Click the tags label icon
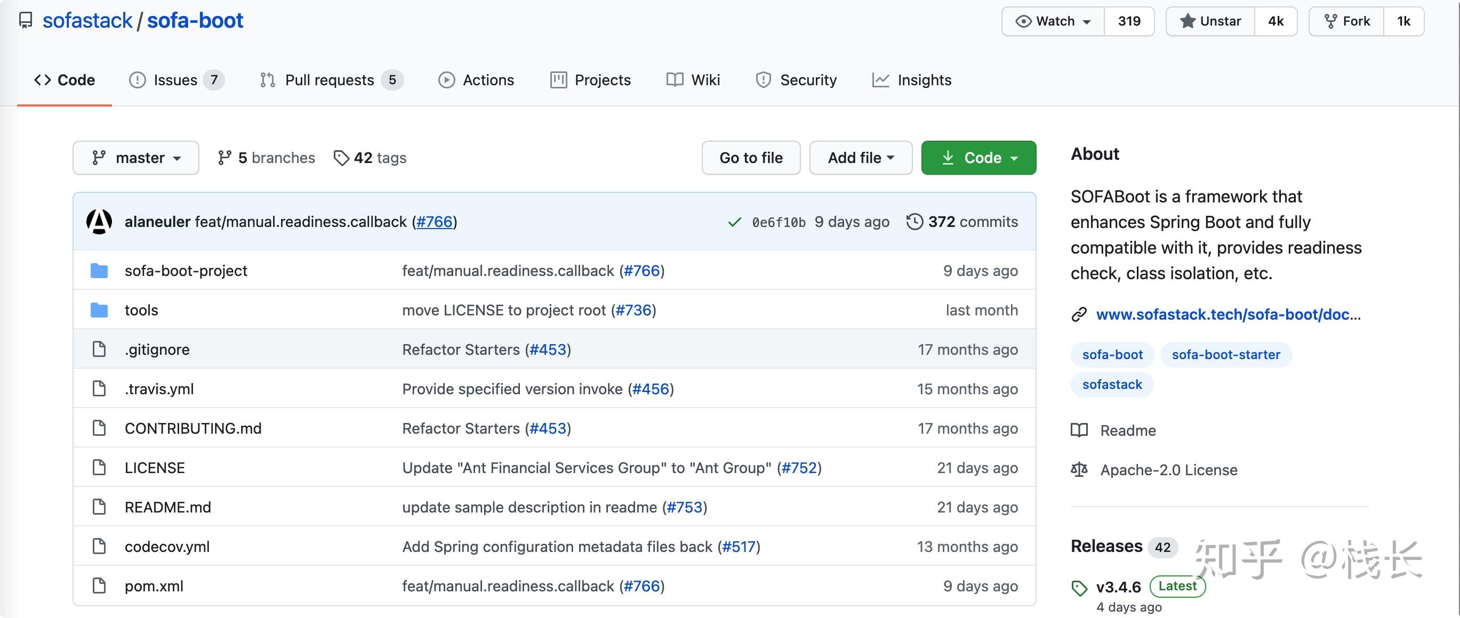The height and width of the screenshot is (618, 1460). pos(341,158)
